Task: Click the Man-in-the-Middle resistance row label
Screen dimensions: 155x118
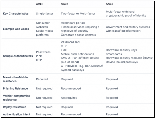Action: (x=16, y=79)
